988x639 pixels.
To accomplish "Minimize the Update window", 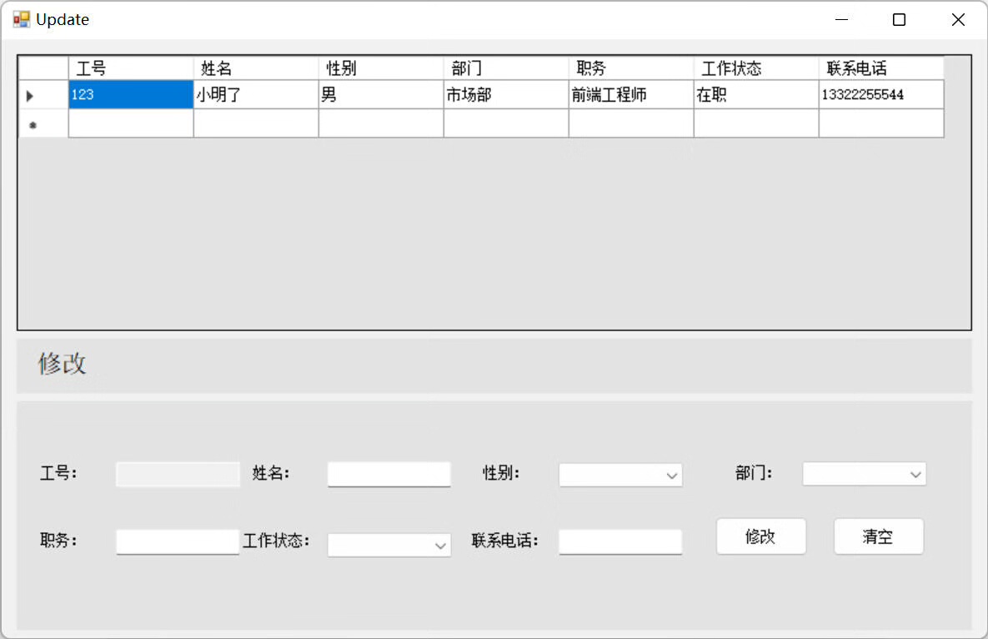I will tap(841, 19).
